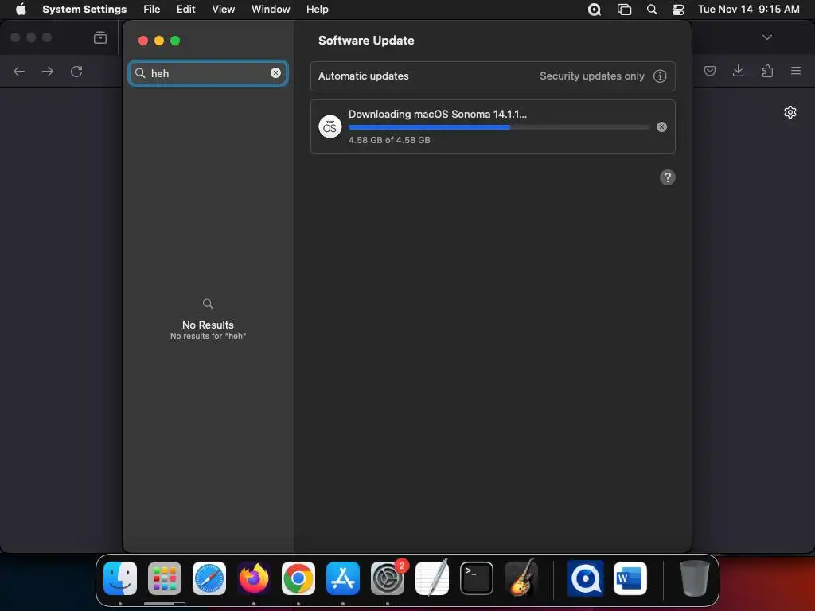The height and width of the screenshot is (611, 815).
Task: Click the Software Update heading
Action: [x=366, y=41]
